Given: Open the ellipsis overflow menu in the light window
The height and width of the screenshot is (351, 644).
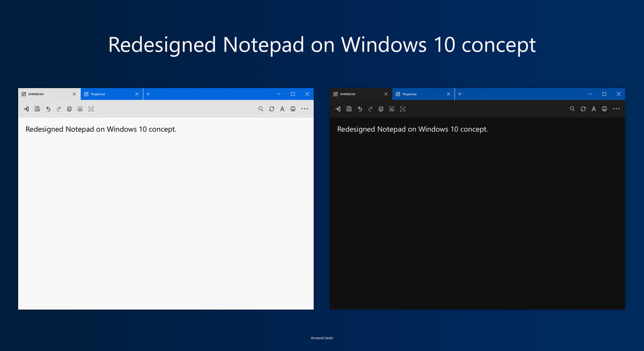Looking at the screenshot, I should (x=304, y=108).
